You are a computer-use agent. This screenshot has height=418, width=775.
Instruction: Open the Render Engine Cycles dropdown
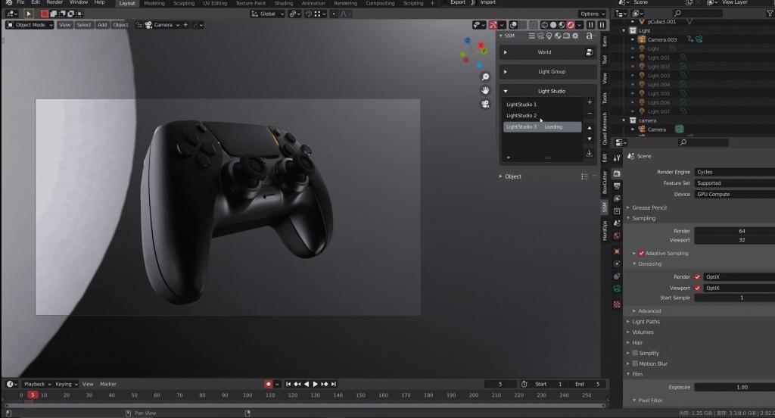pos(734,172)
